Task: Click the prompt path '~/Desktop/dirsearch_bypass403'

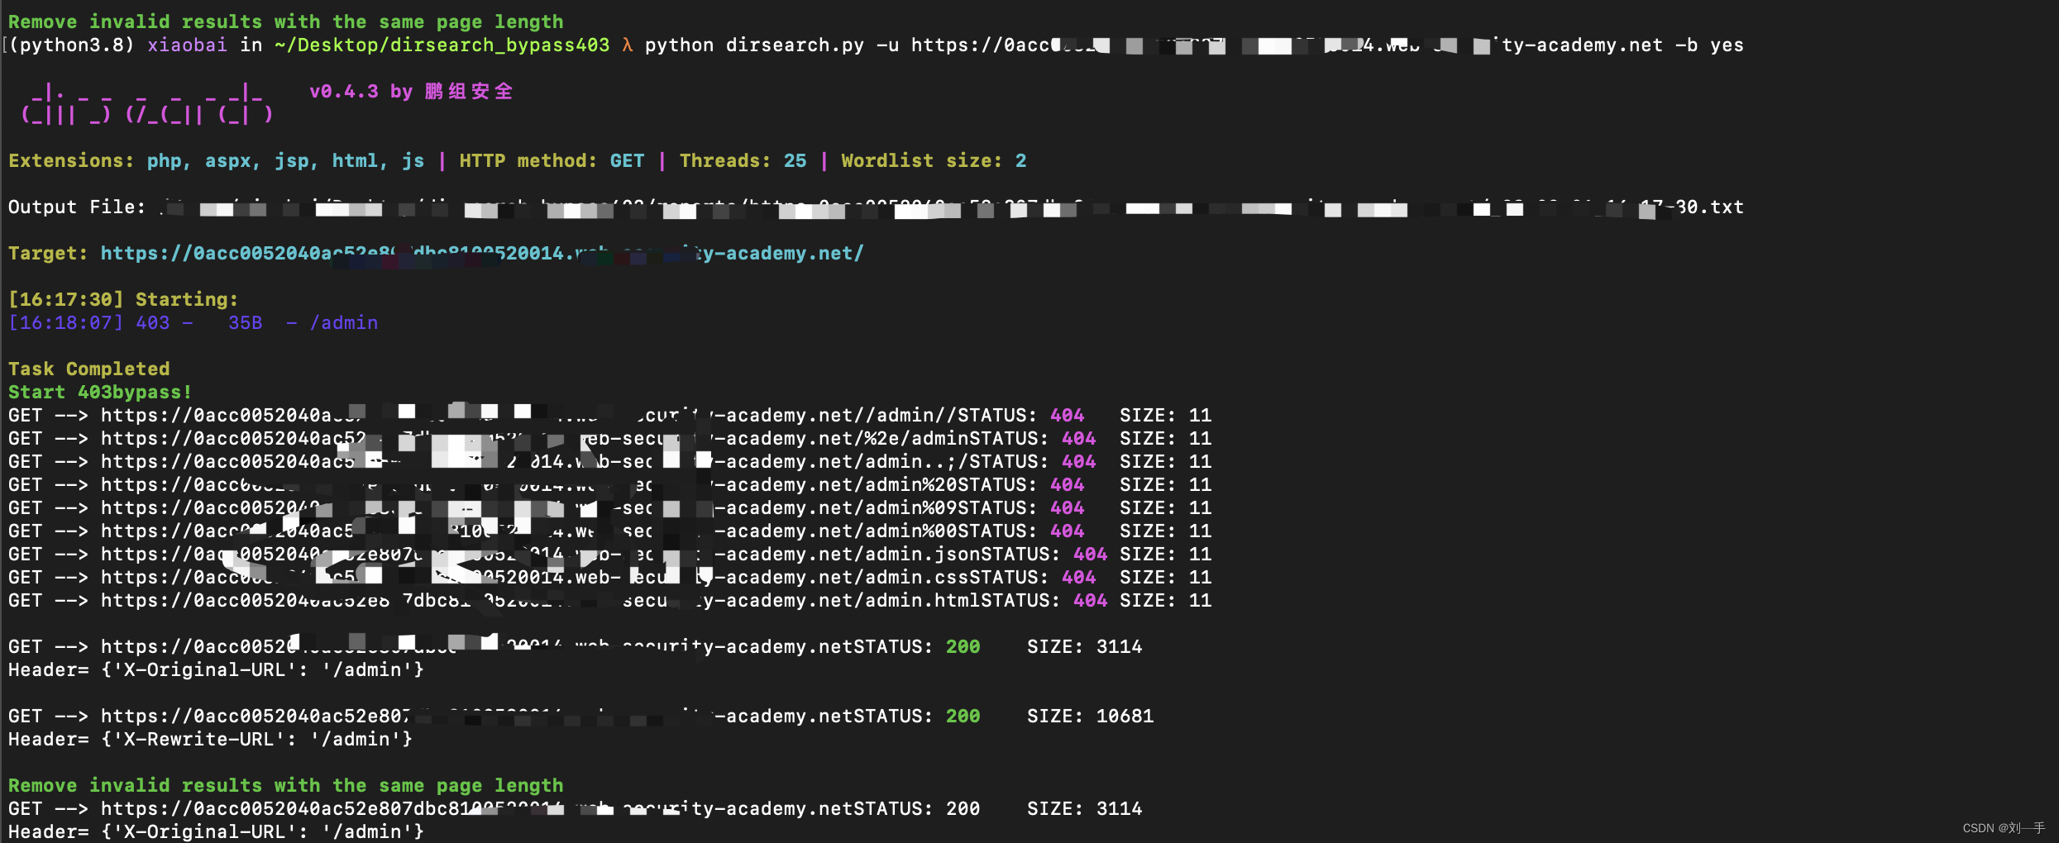Action: tap(442, 45)
